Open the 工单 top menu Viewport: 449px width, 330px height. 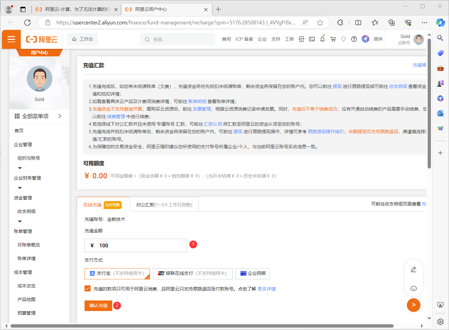(x=289, y=39)
